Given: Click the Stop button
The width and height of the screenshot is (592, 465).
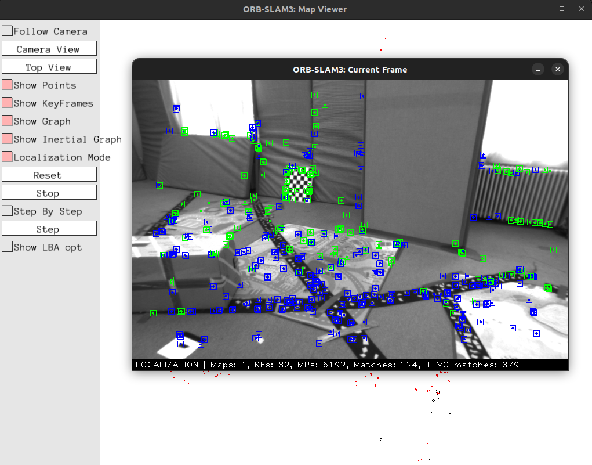Looking at the screenshot, I should pyautogui.click(x=49, y=193).
